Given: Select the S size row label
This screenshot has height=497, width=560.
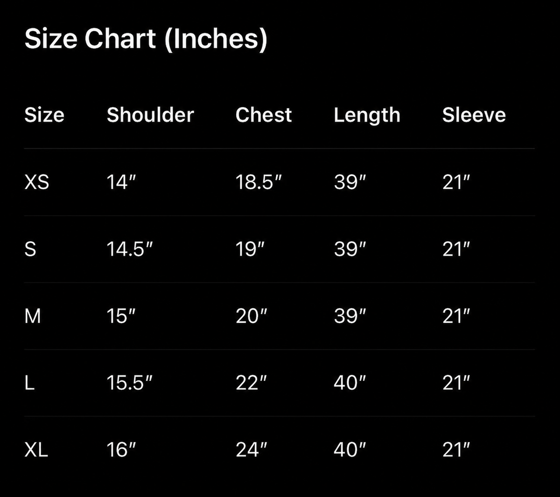Looking at the screenshot, I should [x=30, y=249].
